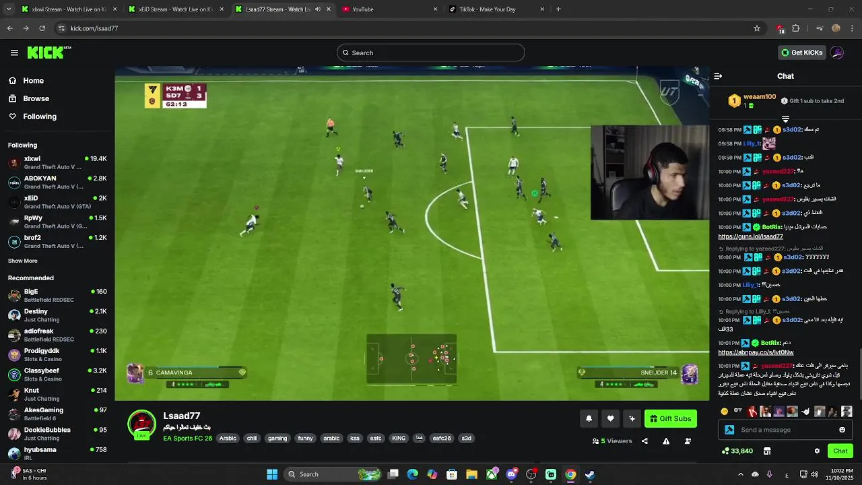Open File Explorer from the taskbar
The width and height of the screenshot is (862, 485).
tap(471, 474)
